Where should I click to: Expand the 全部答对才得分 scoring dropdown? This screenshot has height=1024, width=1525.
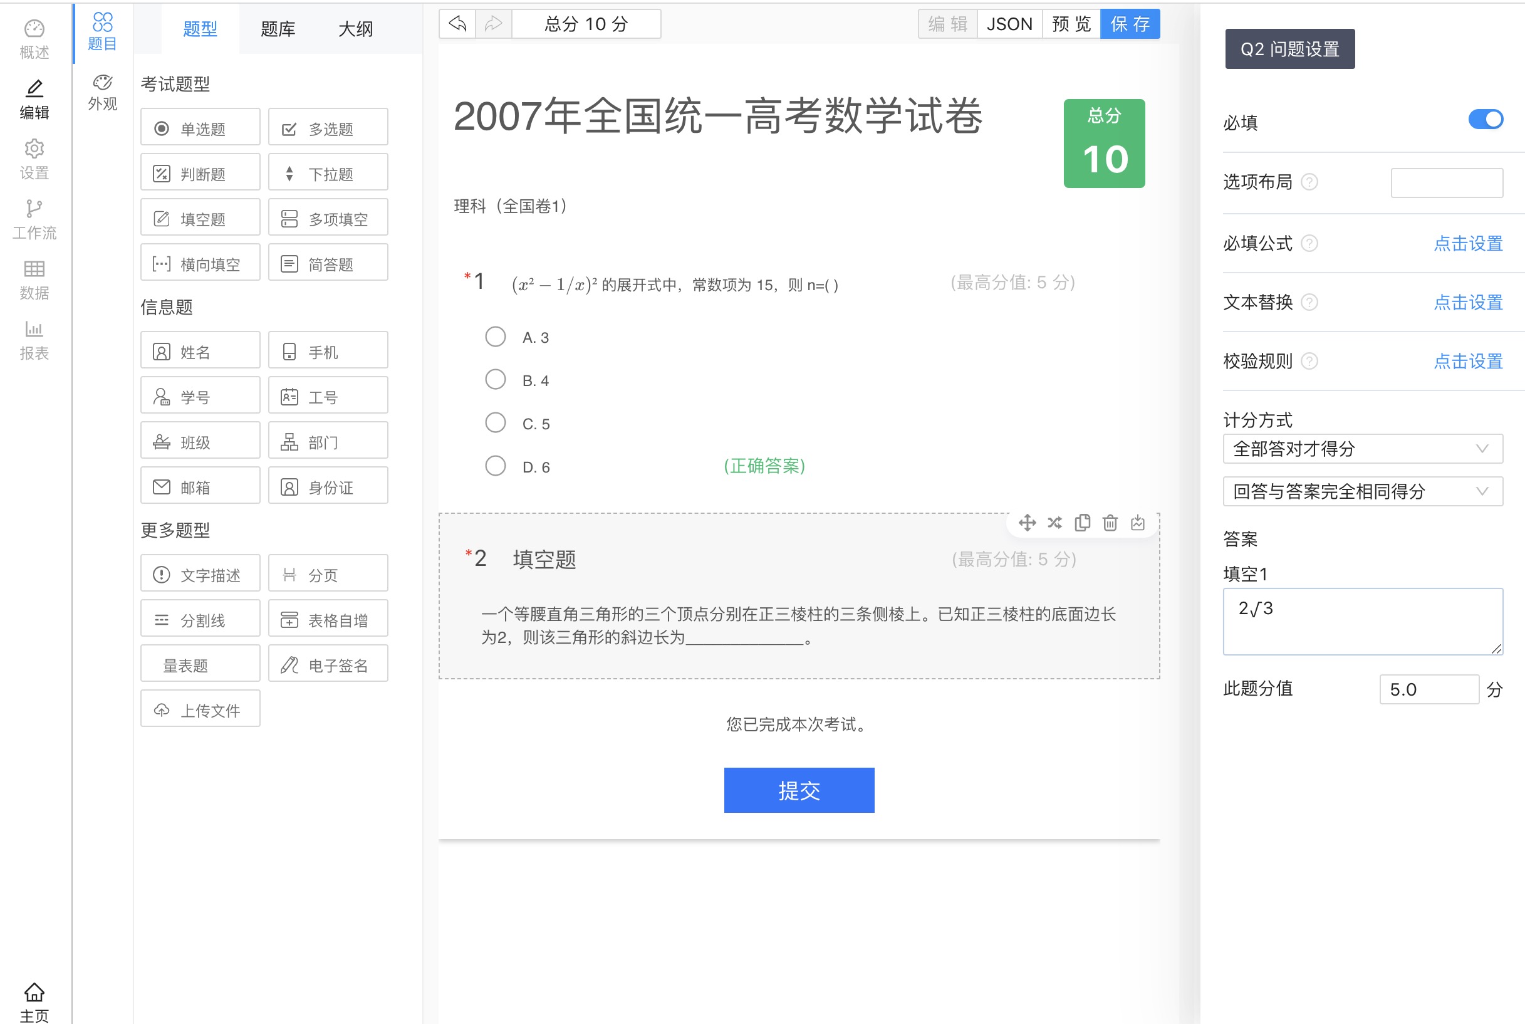(x=1363, y=449)
